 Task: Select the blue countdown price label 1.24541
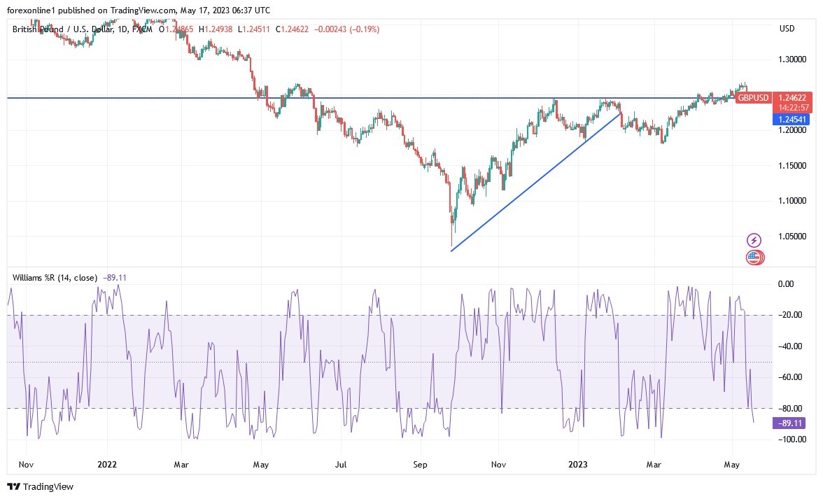(x=792, y=120)
